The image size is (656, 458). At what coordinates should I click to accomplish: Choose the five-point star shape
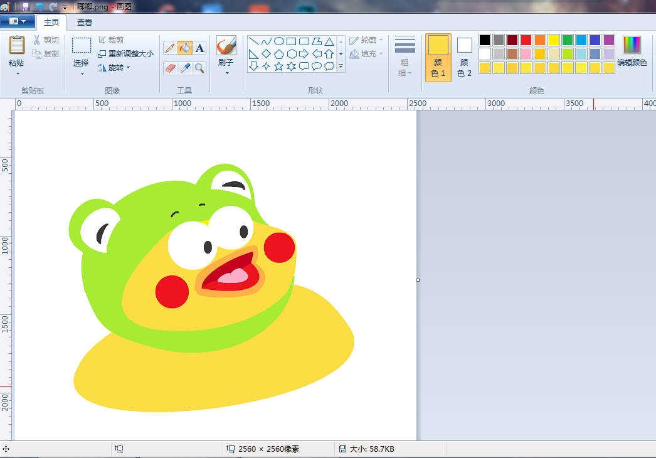pyautogui.click(x=278, y=66)
